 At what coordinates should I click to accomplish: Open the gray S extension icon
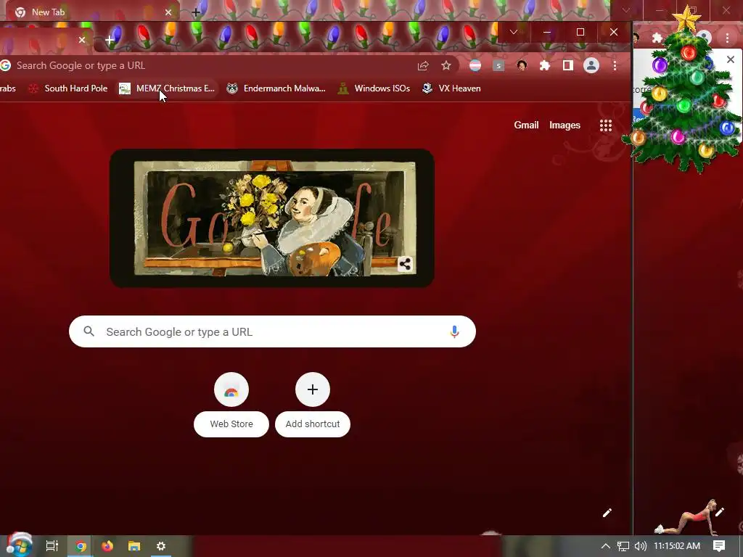[x=498, y=66]
